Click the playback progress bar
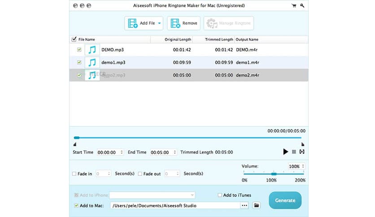 [188, 138]
